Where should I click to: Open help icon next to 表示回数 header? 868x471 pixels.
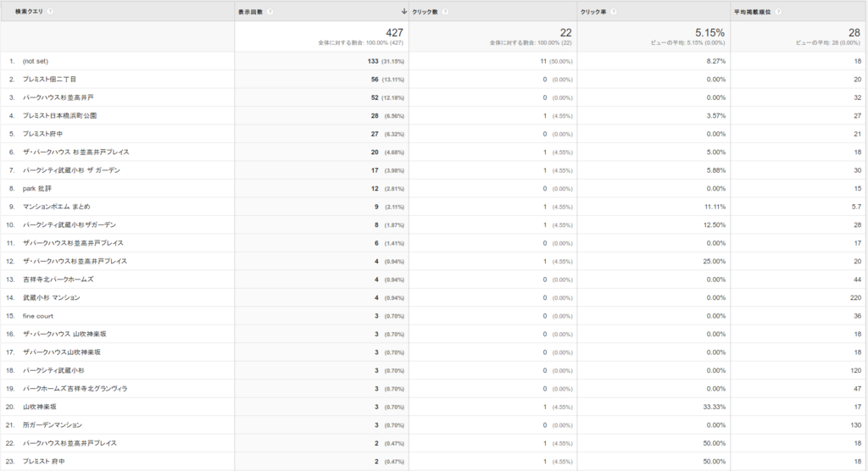[x=270, y=12]
